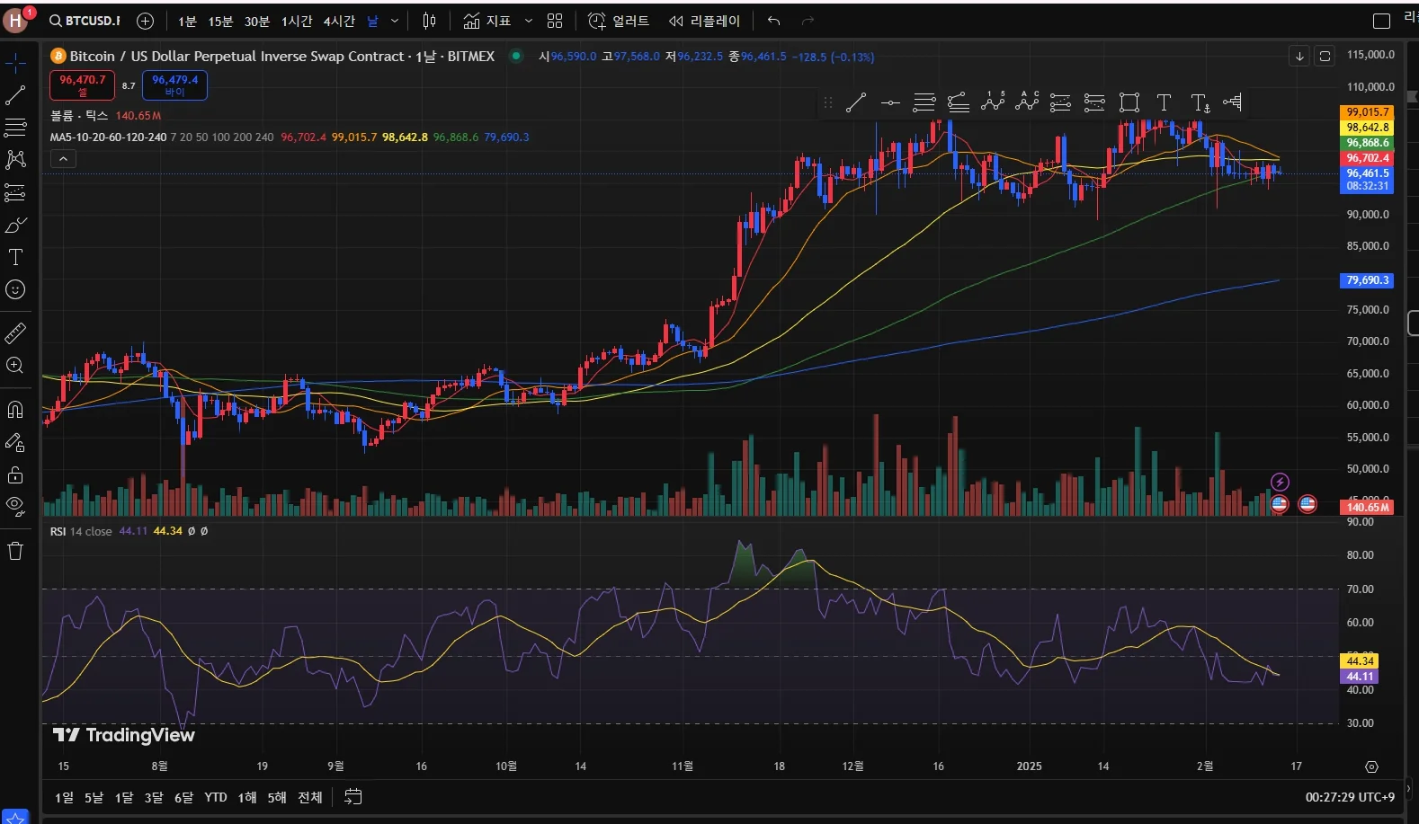Screen dimensions: 1419x824
Task: Select the trend line tool in left sidebar
Action: click(x=15, y=95)
